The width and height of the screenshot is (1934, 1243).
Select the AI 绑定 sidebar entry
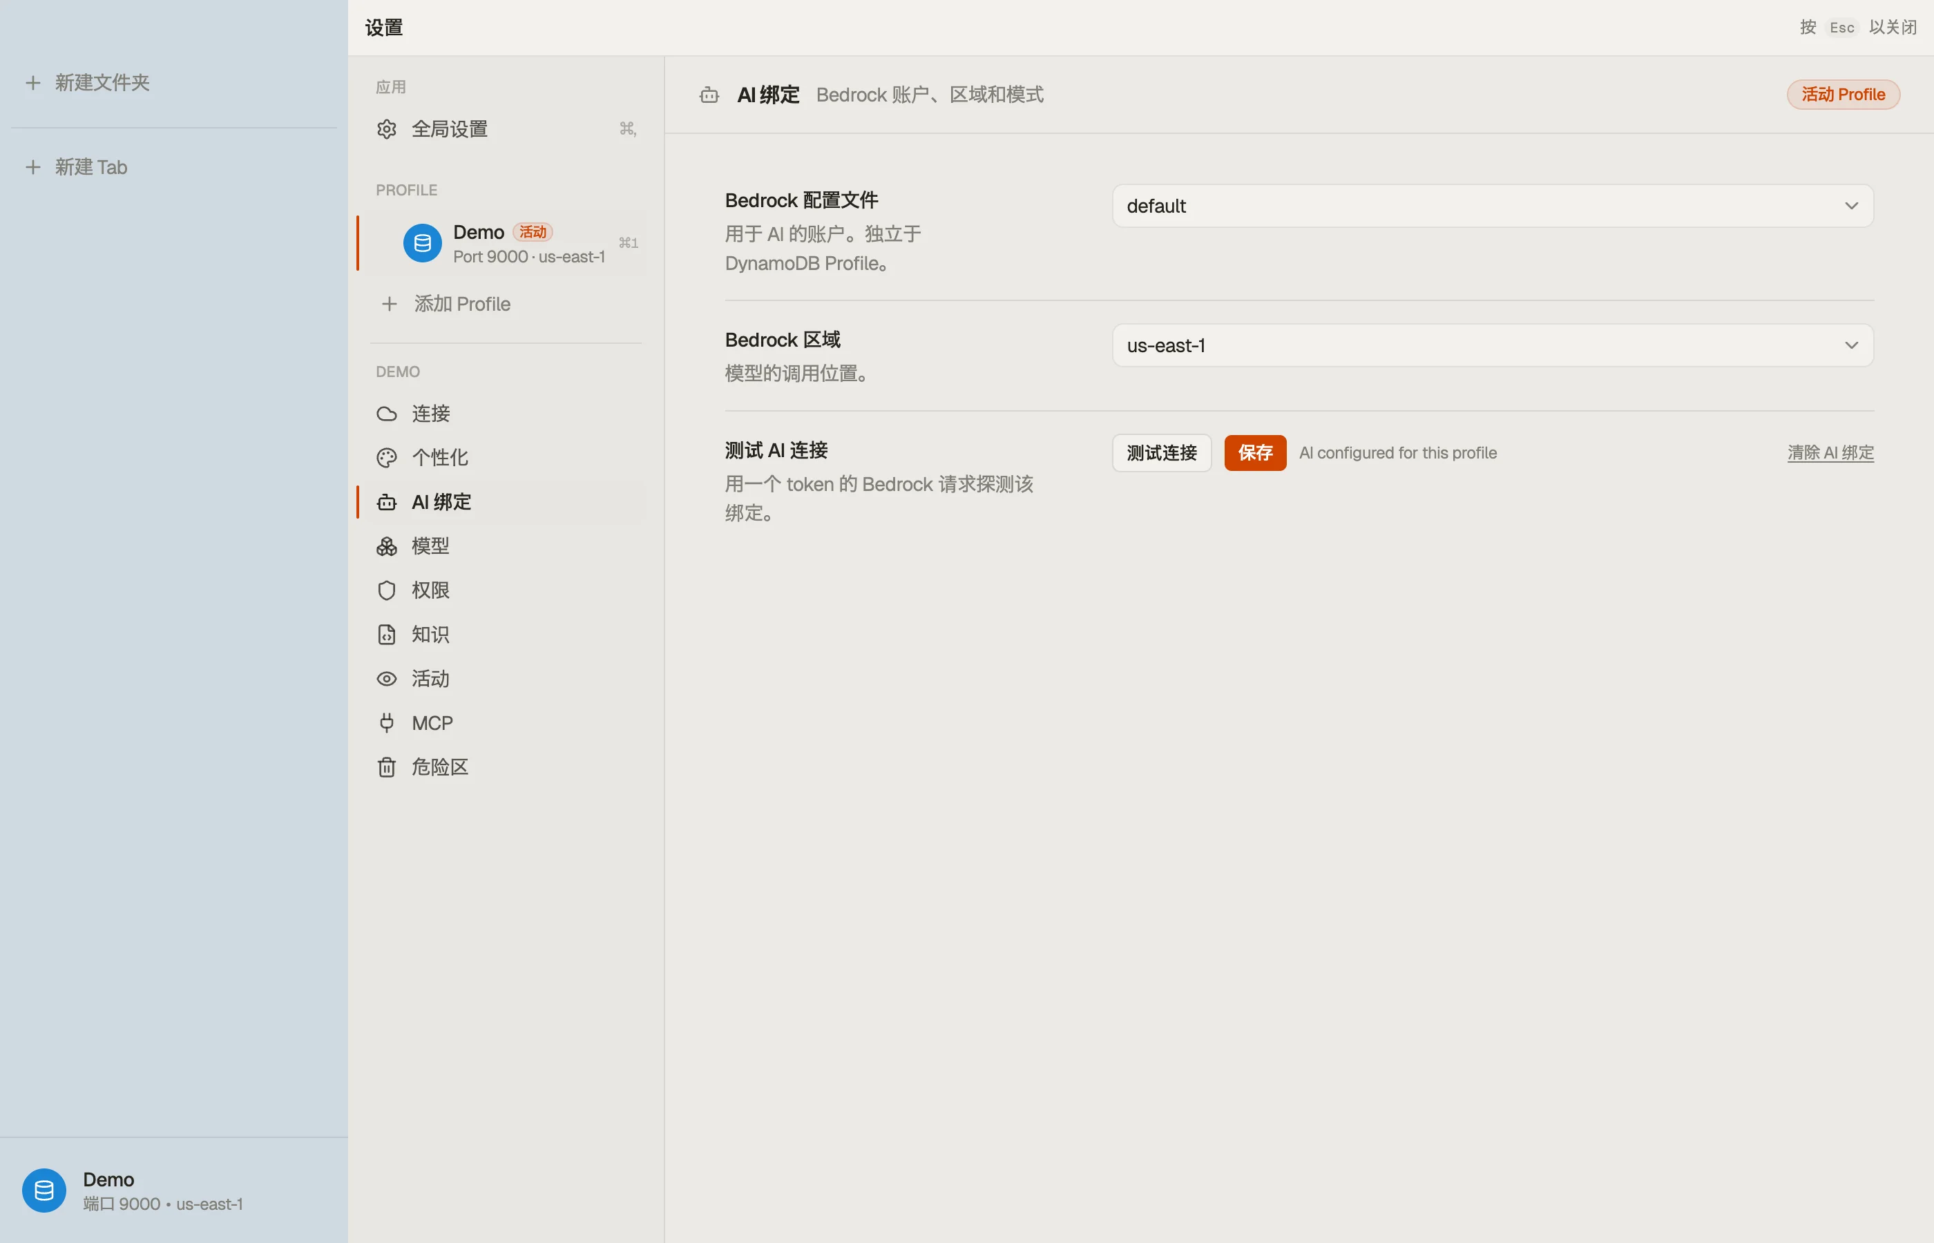506,502
